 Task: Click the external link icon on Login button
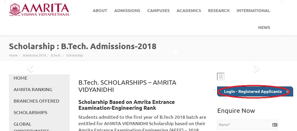click(287, 92)
